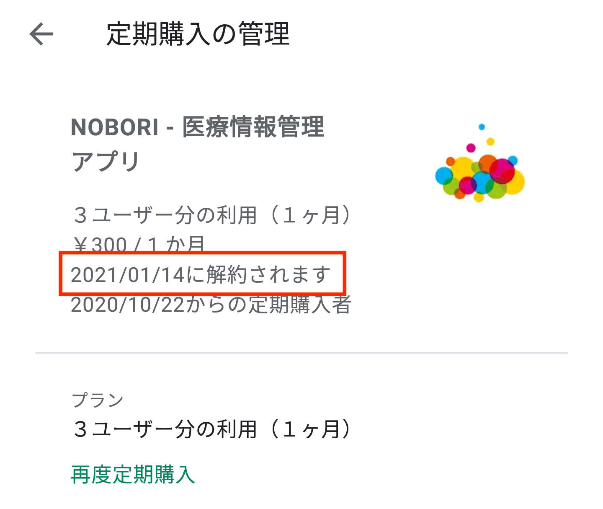This screenshot has height=509, width=603.
Task: Tap the small yellow bubble in the logo
Action: click(x=490, y=142)
